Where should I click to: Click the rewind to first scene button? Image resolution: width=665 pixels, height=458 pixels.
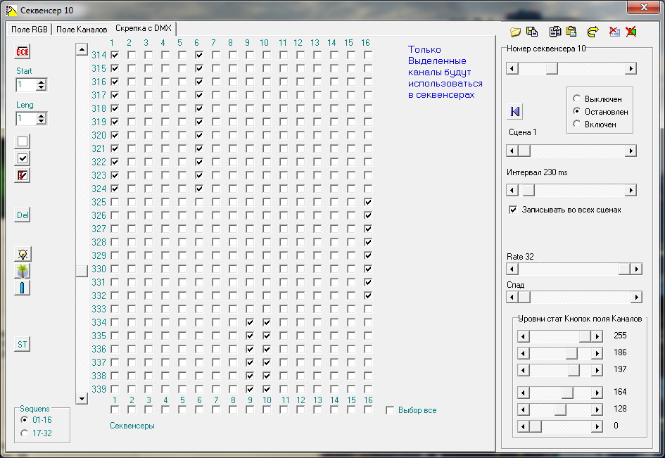click(x=515, y=112)
